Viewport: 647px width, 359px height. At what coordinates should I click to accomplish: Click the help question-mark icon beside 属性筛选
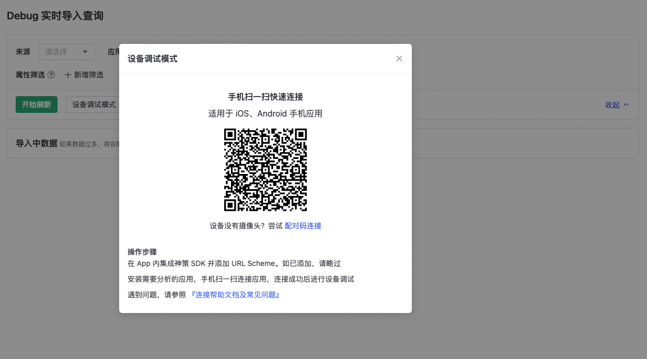click(x=51, y=75)
